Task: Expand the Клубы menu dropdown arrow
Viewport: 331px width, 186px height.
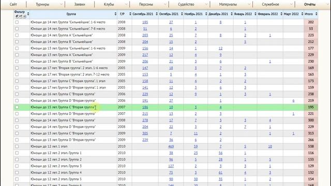Action: coord(126,4)
